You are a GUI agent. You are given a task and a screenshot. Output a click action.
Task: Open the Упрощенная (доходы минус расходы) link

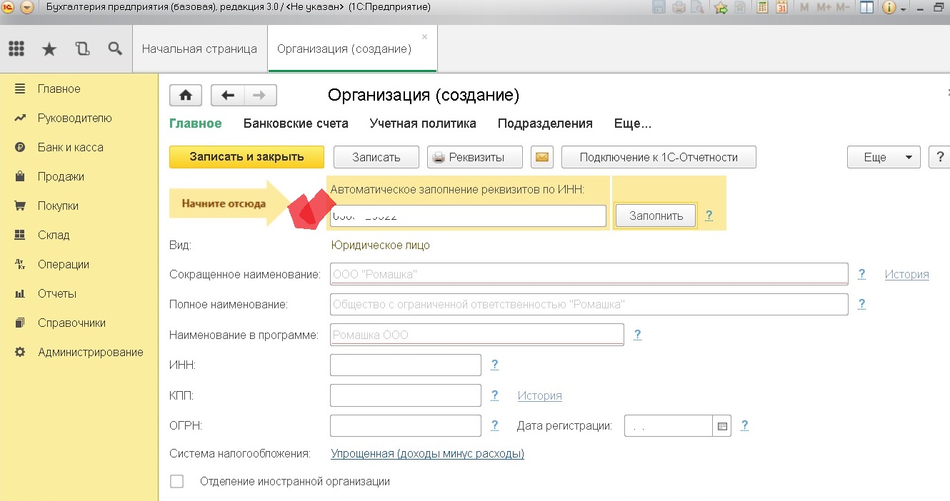427,454
